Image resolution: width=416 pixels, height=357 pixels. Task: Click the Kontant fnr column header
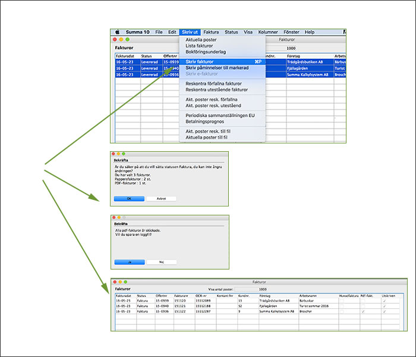click(227, 296)
